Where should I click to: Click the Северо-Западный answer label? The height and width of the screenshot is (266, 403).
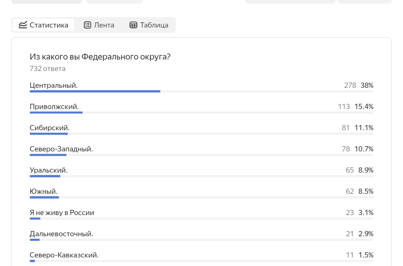coord(61,149)
